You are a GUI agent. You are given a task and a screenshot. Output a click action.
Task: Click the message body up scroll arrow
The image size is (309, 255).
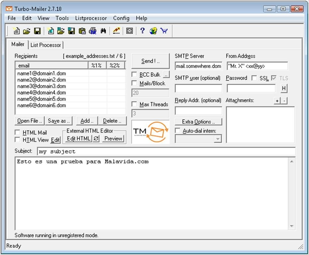coord(292,161)
